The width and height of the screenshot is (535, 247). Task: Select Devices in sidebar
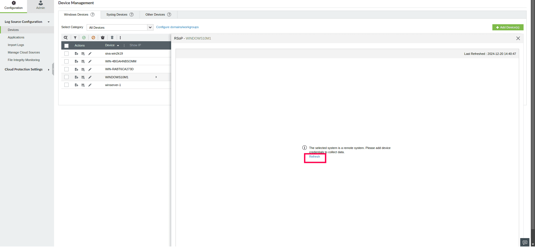pos(27,30)
